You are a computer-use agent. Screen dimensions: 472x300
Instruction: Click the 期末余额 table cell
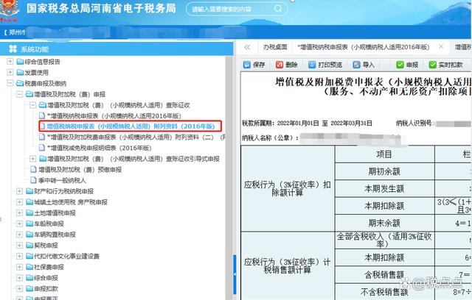click(384, 223)
